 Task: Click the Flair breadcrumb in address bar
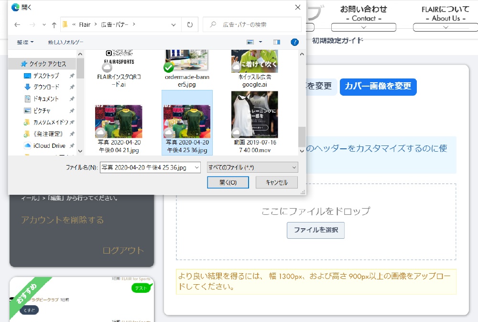[x=85, y=25]
